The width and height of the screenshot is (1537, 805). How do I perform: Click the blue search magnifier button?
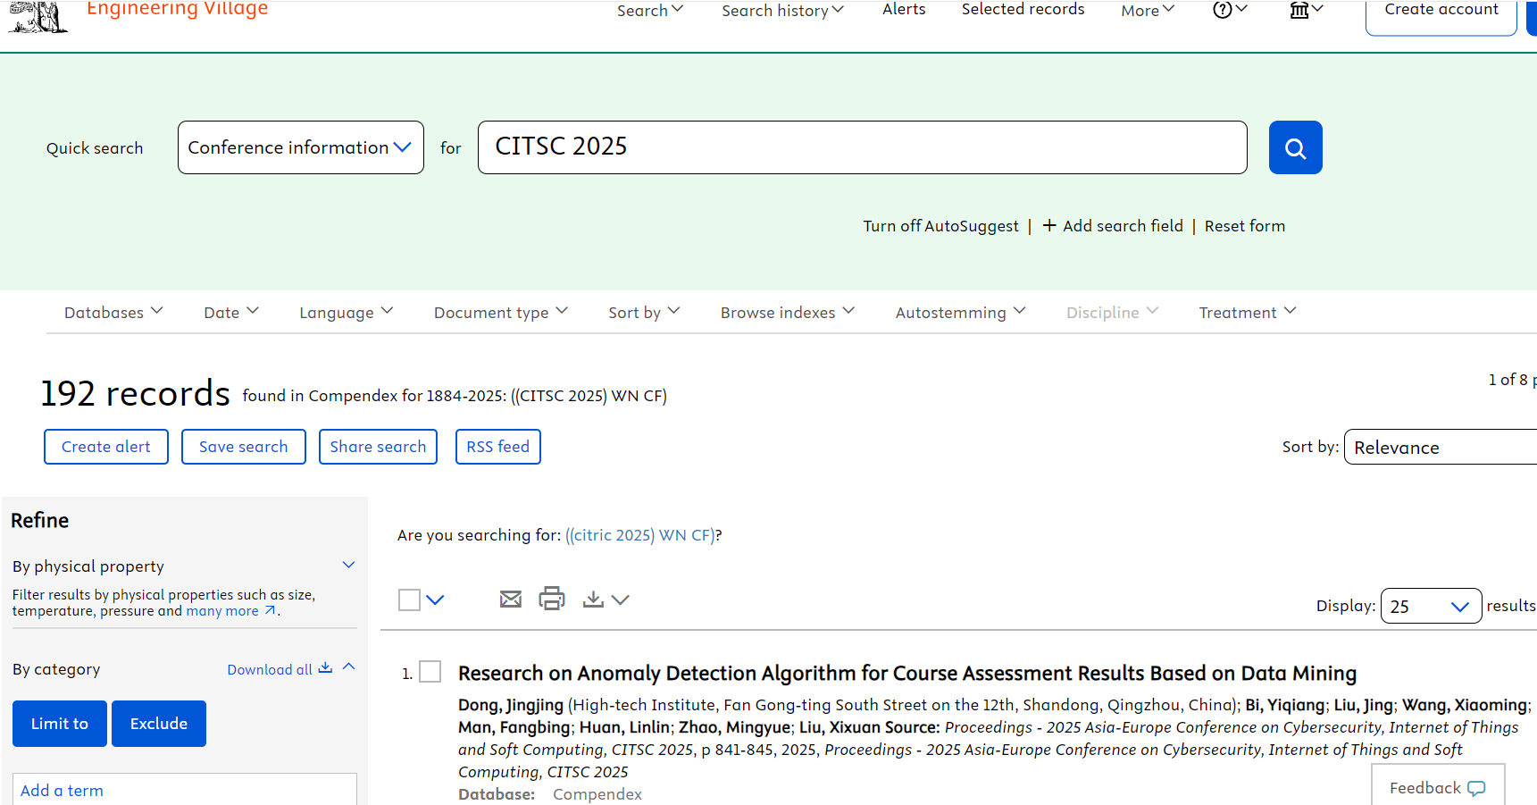(1295, 147)
